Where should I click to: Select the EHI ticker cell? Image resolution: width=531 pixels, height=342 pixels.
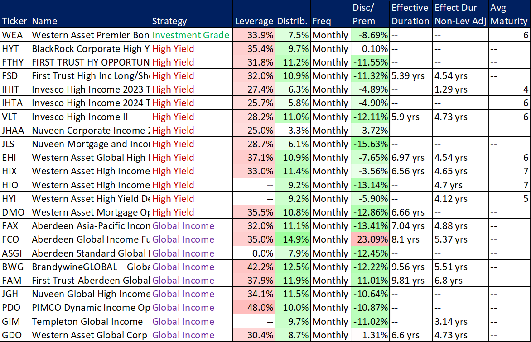click(x=15, y=157)
